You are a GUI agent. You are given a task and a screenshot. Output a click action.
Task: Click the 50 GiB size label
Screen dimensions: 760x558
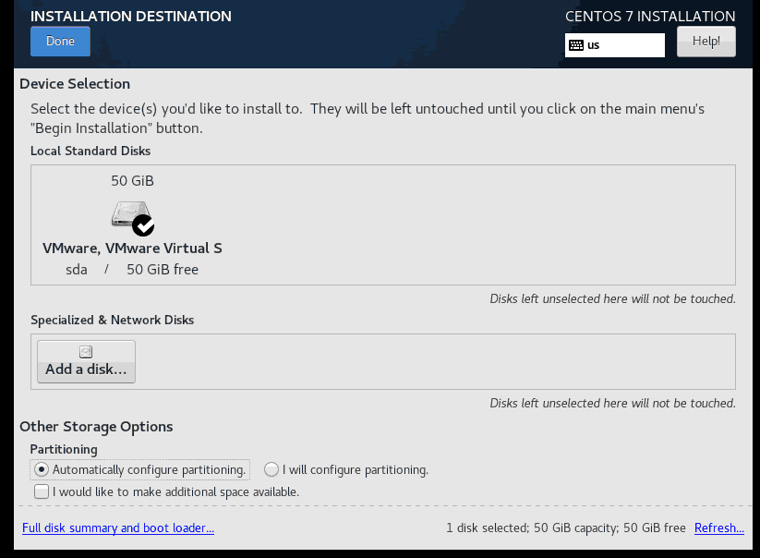[x=132, y=181]
